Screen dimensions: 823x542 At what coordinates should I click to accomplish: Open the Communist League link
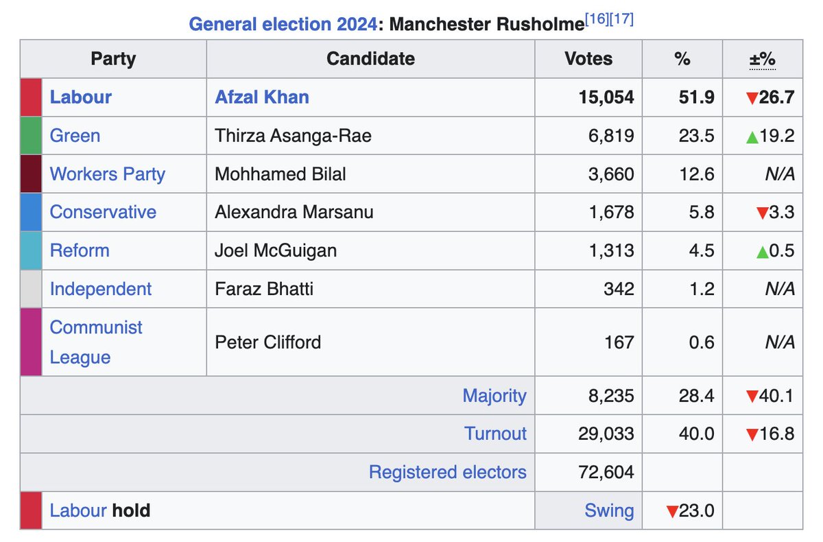96,342
